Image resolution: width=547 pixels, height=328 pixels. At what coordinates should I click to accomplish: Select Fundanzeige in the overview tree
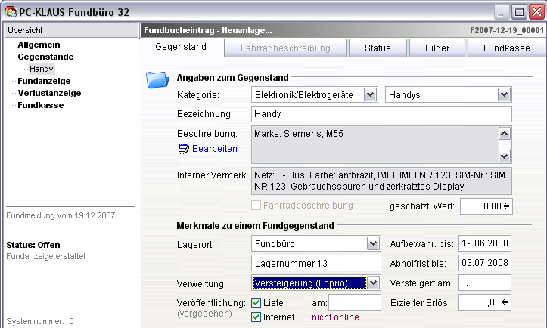click(43, 81)
